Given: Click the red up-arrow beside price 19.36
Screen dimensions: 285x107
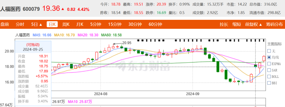Looking at the screenshot, I should (x=63, y=9).
